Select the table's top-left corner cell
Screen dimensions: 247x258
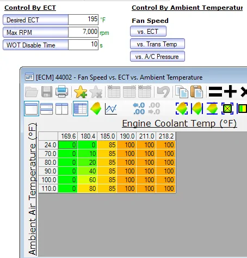[x=48, y=136]
